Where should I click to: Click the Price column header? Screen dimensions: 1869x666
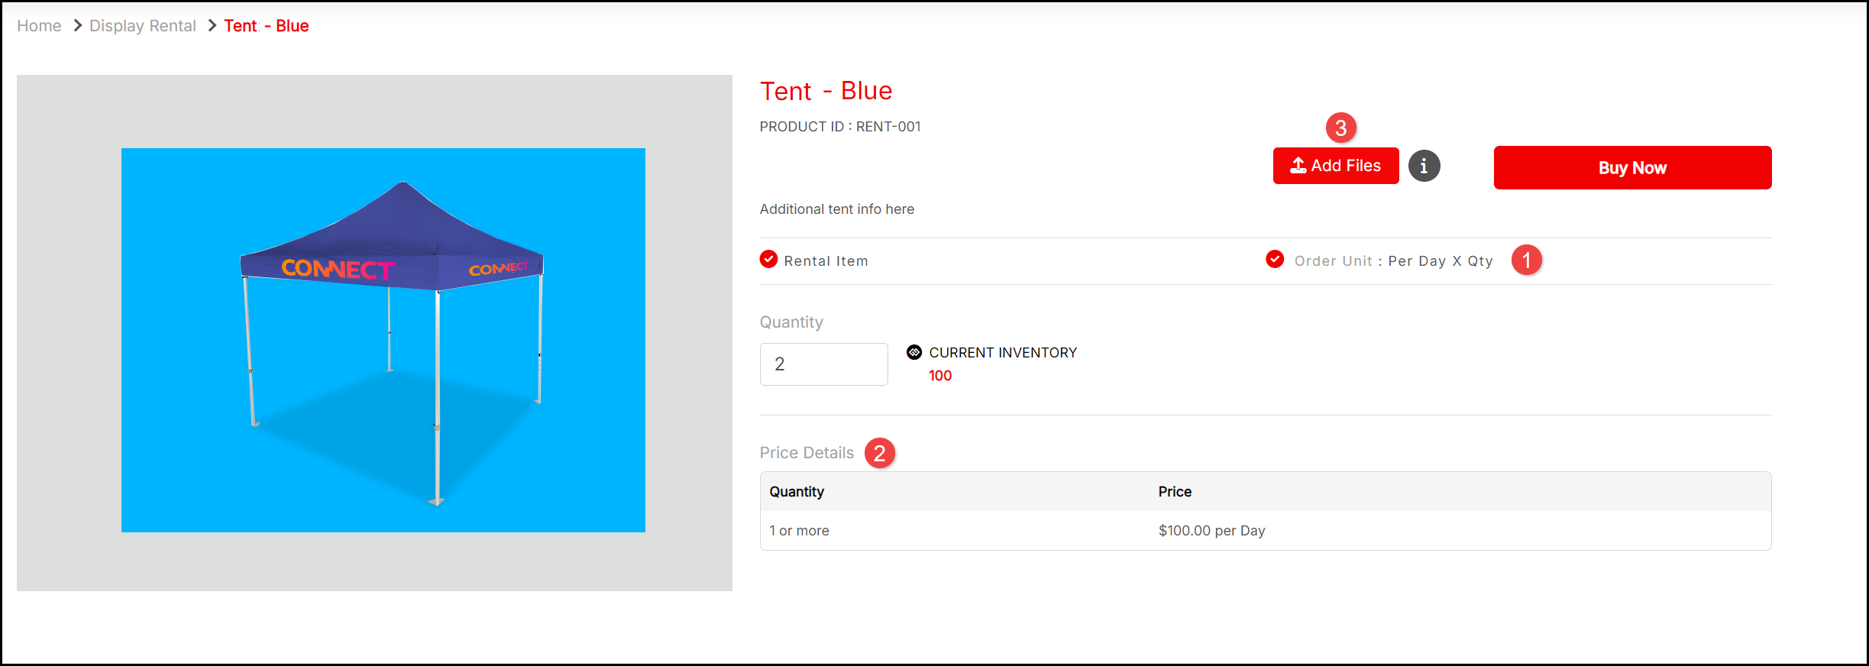click(1175, 492)
